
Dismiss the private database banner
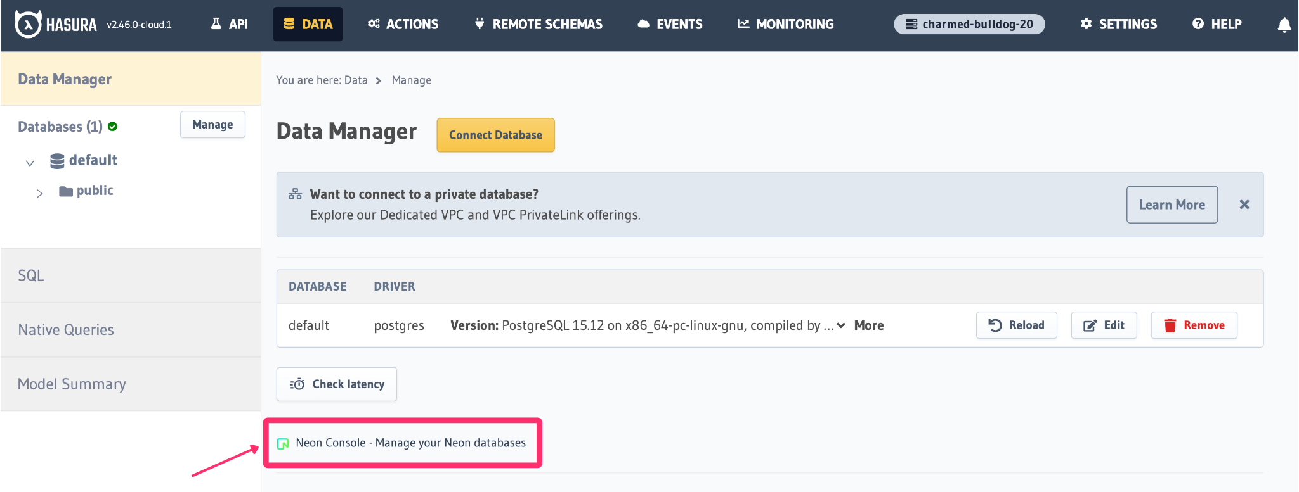[1244, 205]
